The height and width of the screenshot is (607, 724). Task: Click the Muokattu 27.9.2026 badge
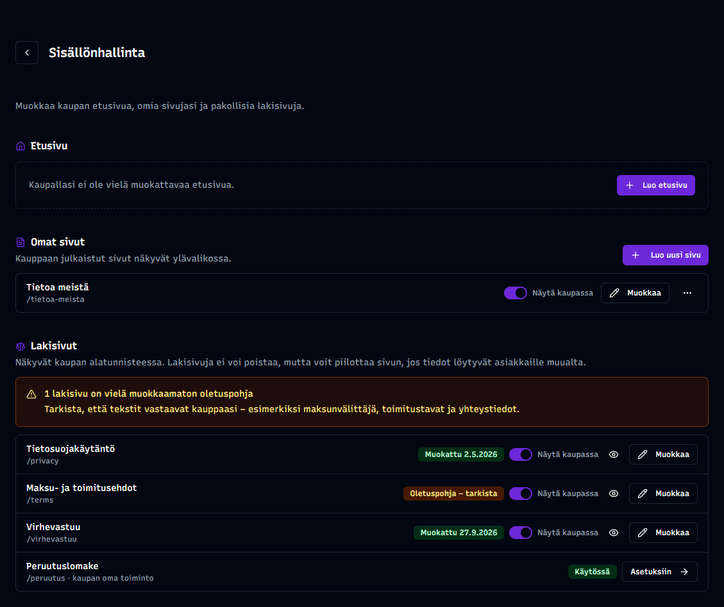click(459, 533)
